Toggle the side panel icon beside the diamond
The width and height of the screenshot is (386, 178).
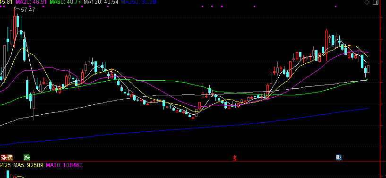376,2
